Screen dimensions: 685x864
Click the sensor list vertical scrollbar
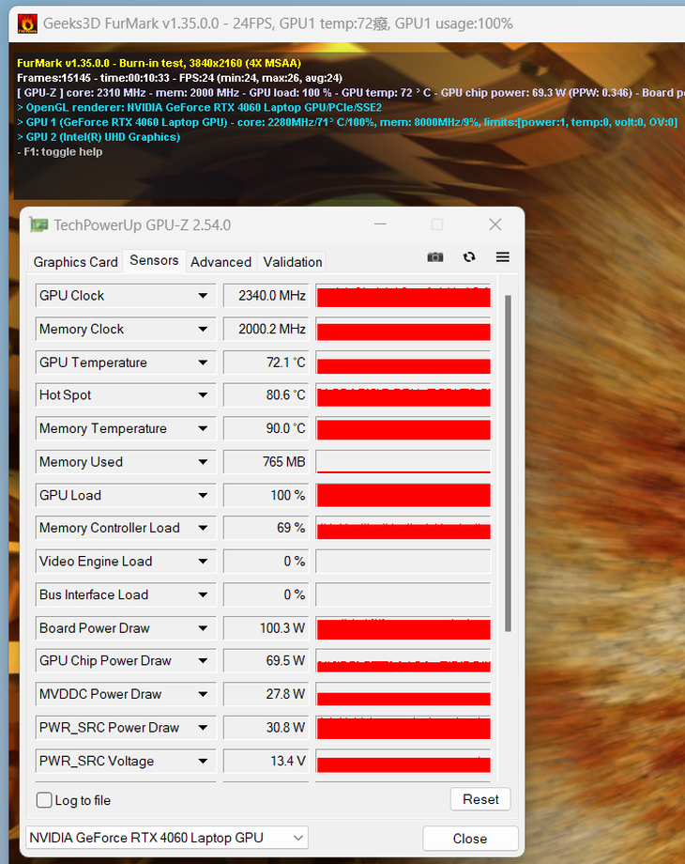(508, 463)
